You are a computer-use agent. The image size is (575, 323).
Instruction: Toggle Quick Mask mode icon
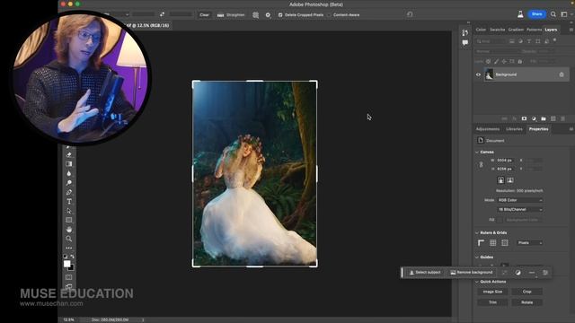point(69,277)
